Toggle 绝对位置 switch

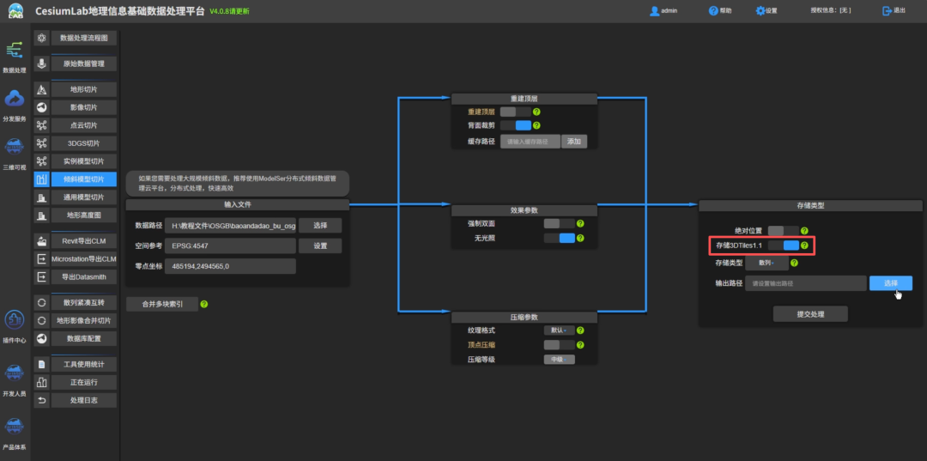784,230
